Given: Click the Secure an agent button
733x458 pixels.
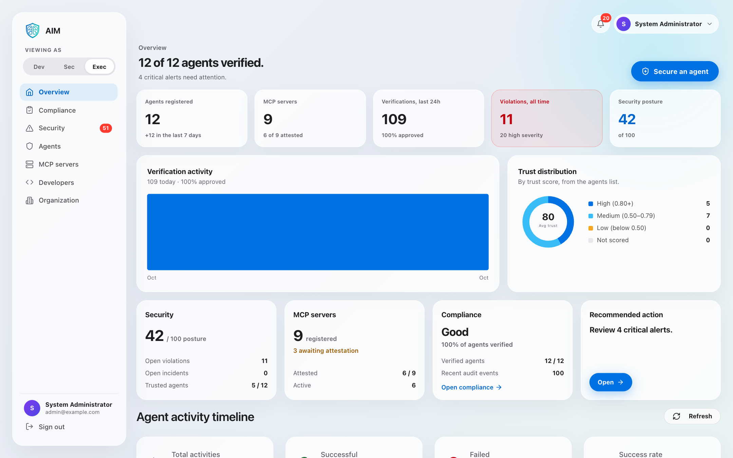Looking at the screenshot, I should [675, 71].
